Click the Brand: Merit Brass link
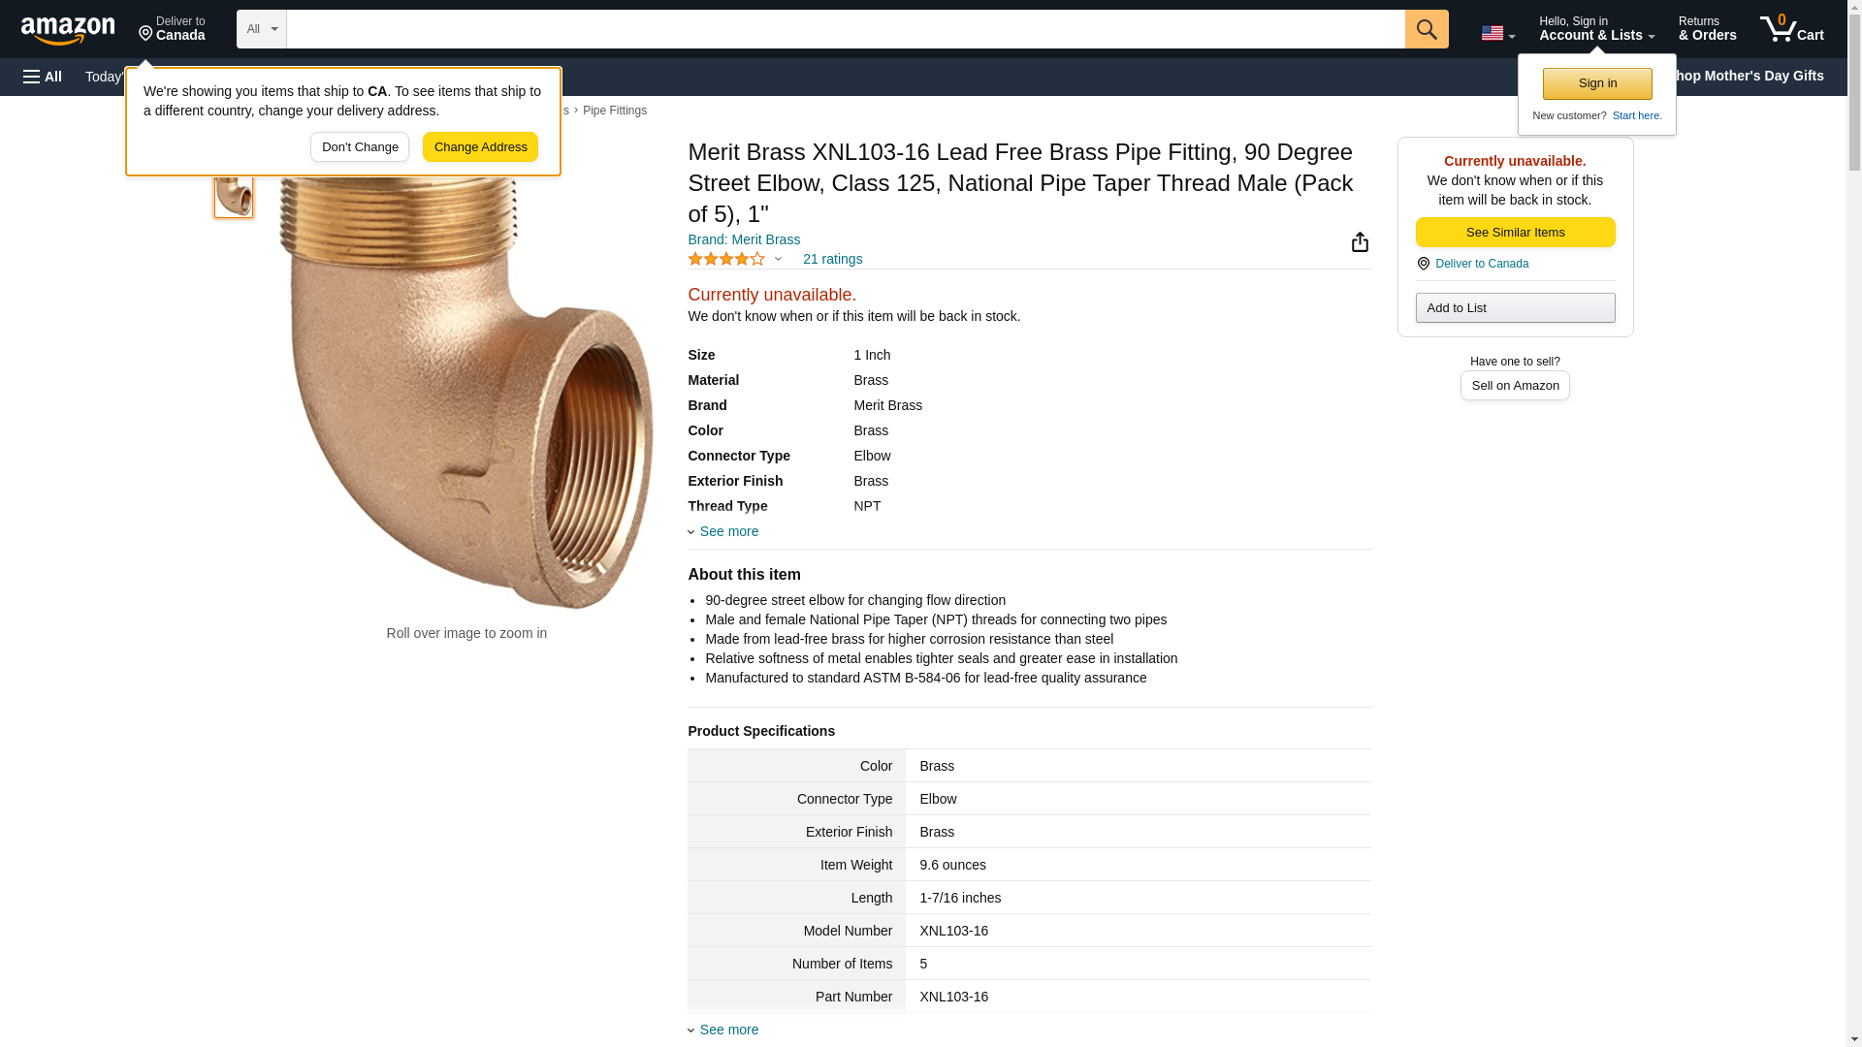The height and width of the screenshot is (1047, 1862). (x=744, y=239)
